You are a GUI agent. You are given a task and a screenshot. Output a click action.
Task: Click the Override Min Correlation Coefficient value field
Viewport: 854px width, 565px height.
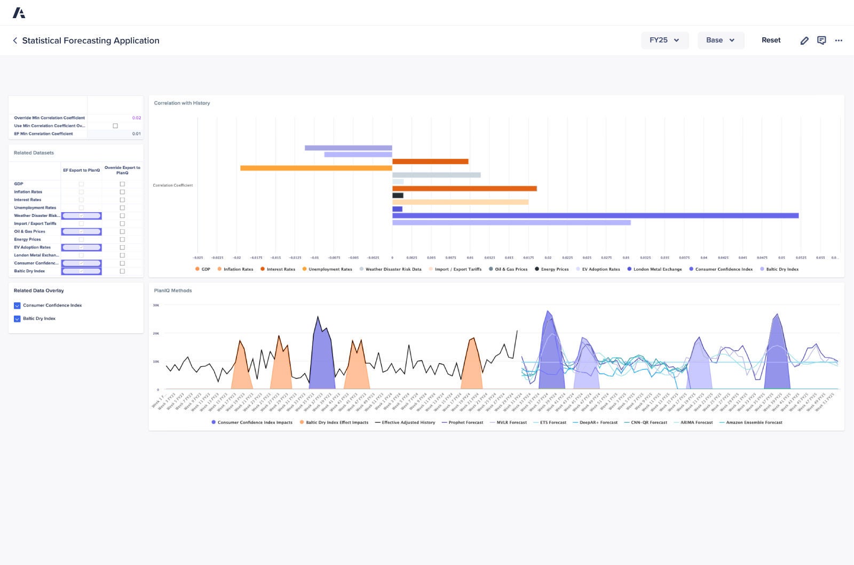click(136, 117)
